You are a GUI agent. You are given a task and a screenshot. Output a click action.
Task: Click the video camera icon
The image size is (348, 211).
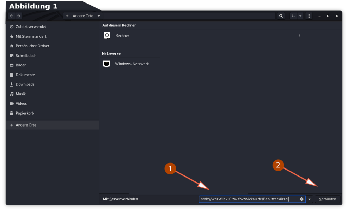(12, 104)
